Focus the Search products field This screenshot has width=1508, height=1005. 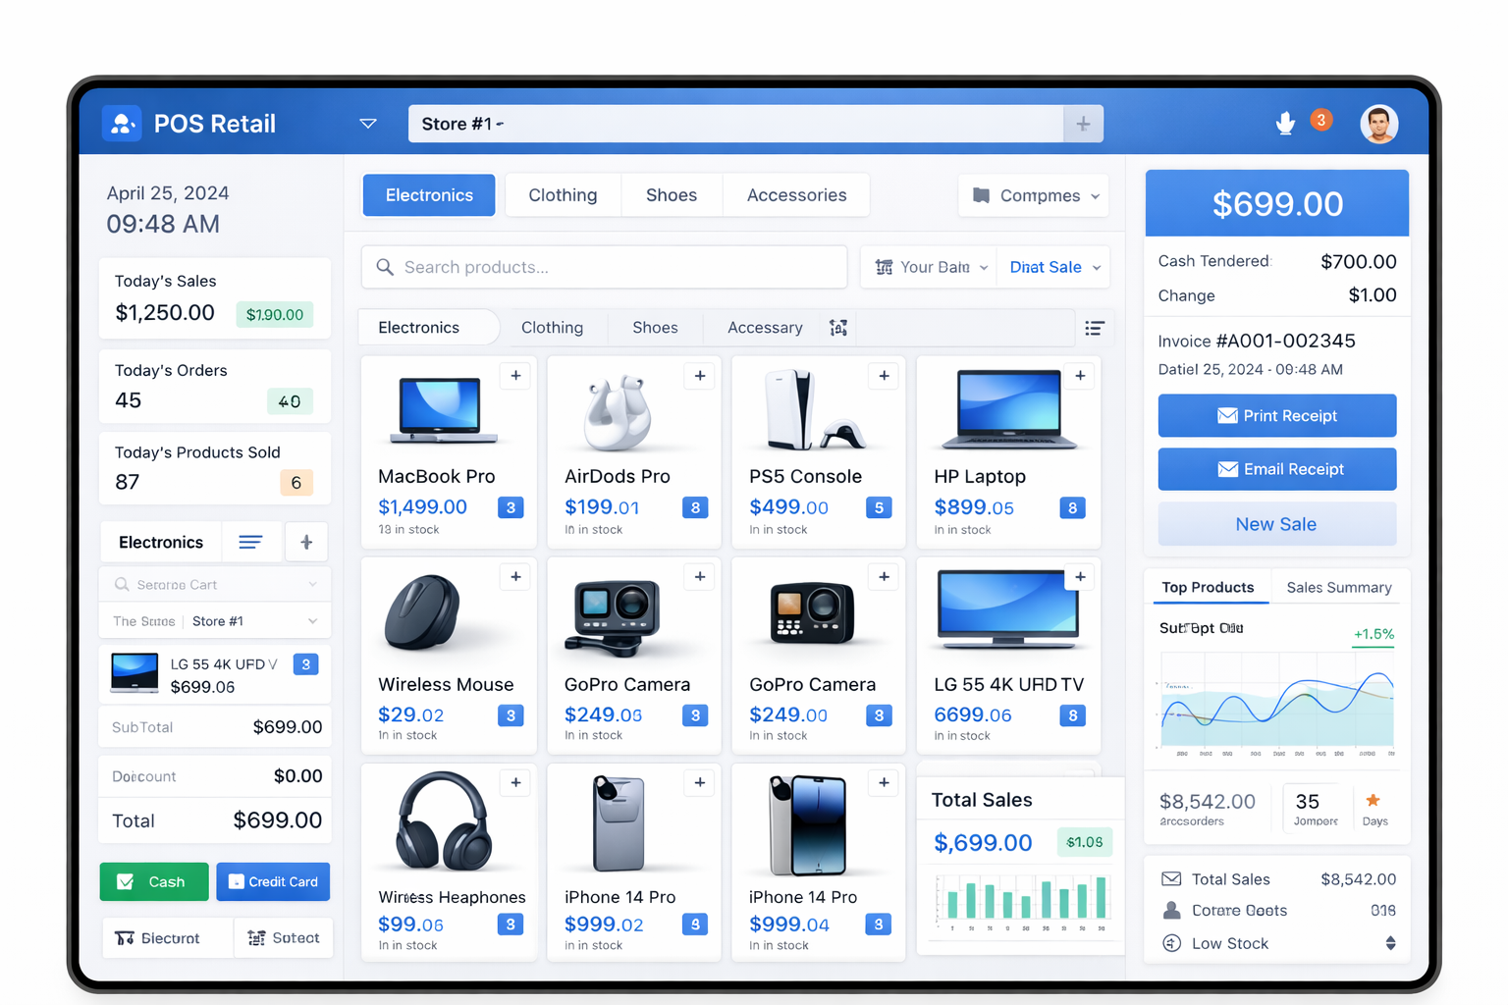coord(605,267)
